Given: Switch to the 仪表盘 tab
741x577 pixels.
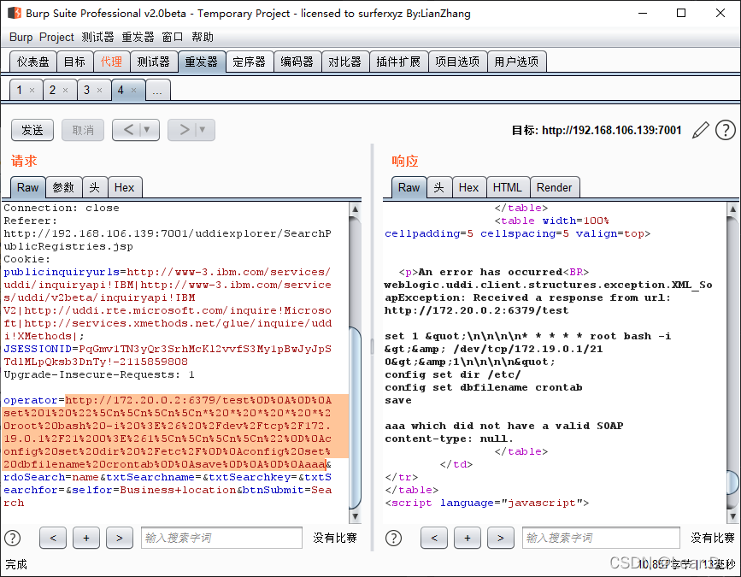Looking at the screenshot, I should (x=33, y=62).
